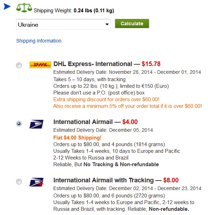
Task: Open the Ukraine country dropdown
Action: coord(63,24)
